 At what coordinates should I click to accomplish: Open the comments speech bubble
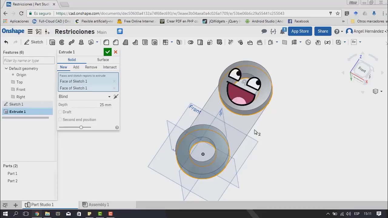[x=264, y=31]
